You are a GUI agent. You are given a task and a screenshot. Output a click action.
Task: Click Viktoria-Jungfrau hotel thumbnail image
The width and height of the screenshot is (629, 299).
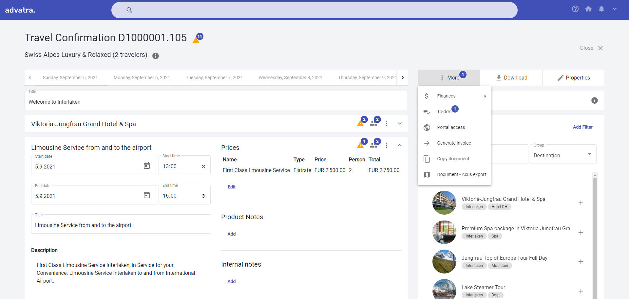pyautogui.click(x=444, y=203)
